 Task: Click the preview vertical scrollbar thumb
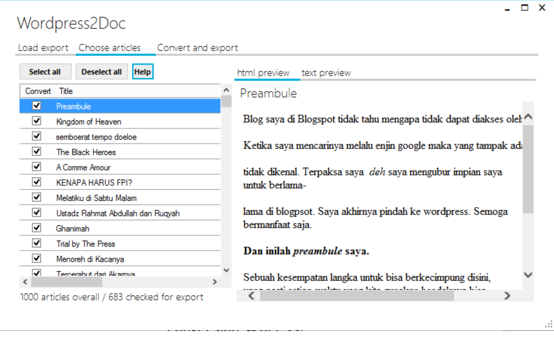(x=528, y=169)
